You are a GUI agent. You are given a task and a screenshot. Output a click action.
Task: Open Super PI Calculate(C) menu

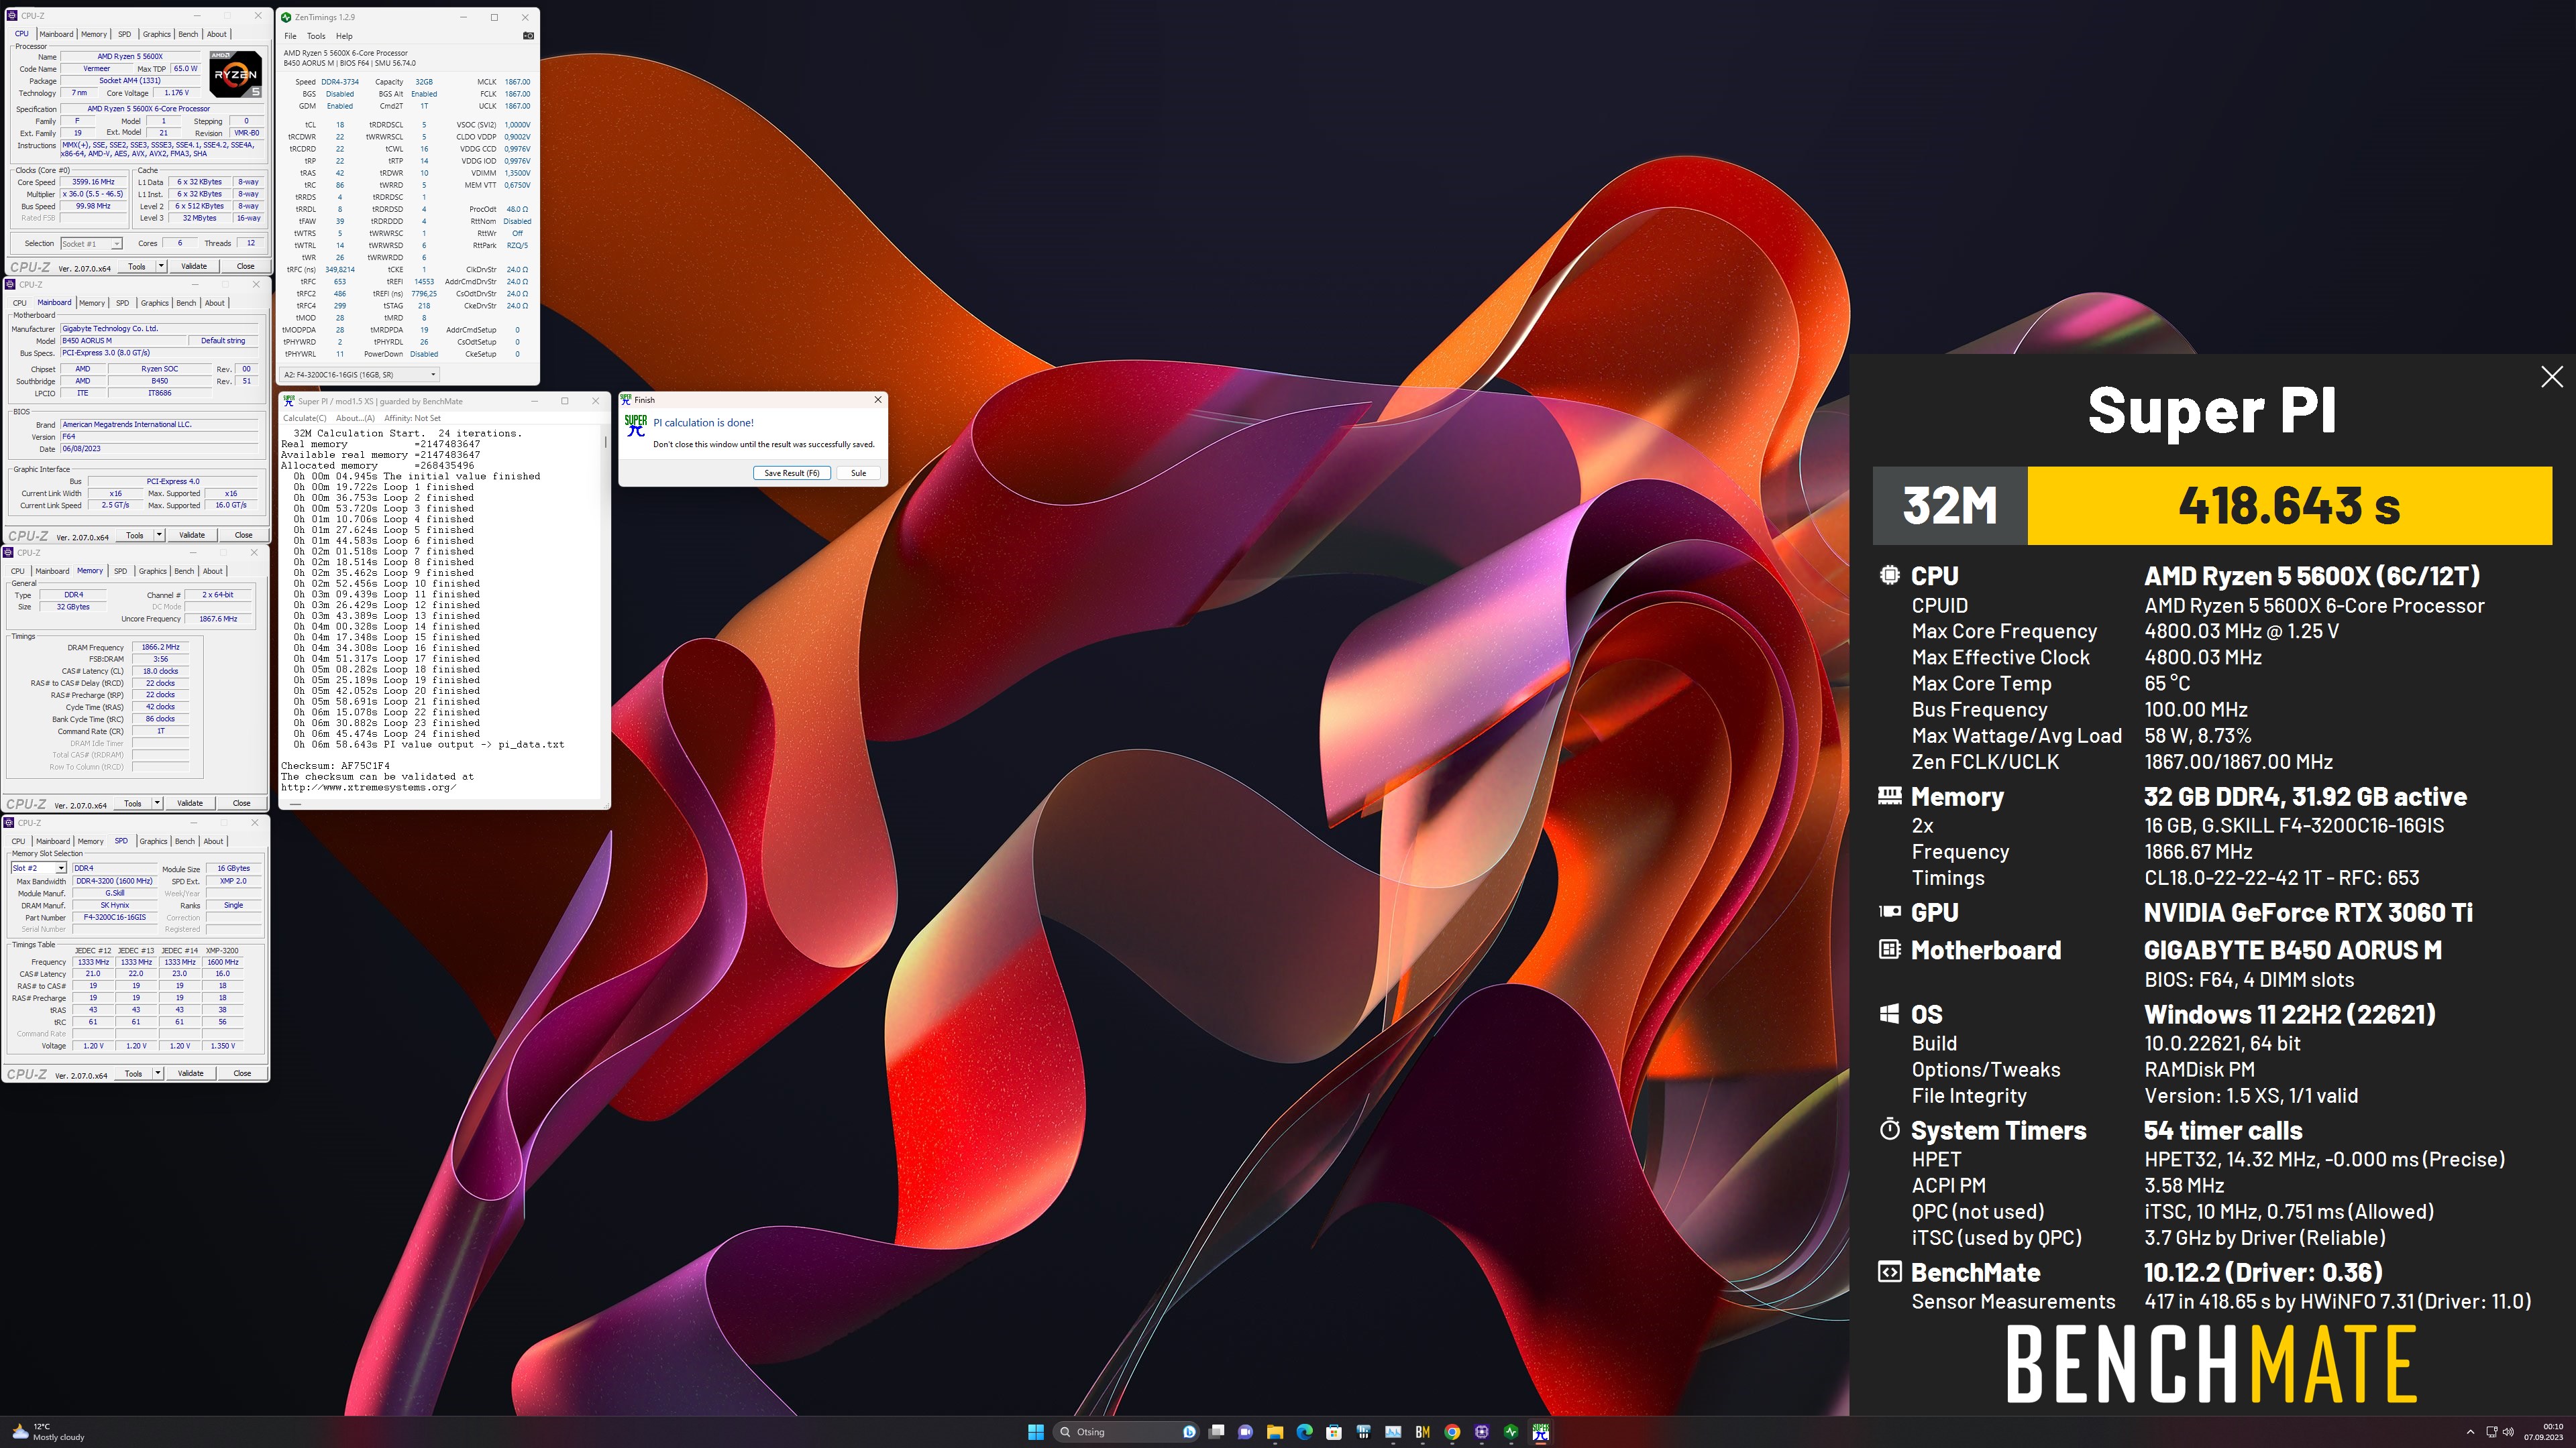pyautogui.click(x=305, y=419)
